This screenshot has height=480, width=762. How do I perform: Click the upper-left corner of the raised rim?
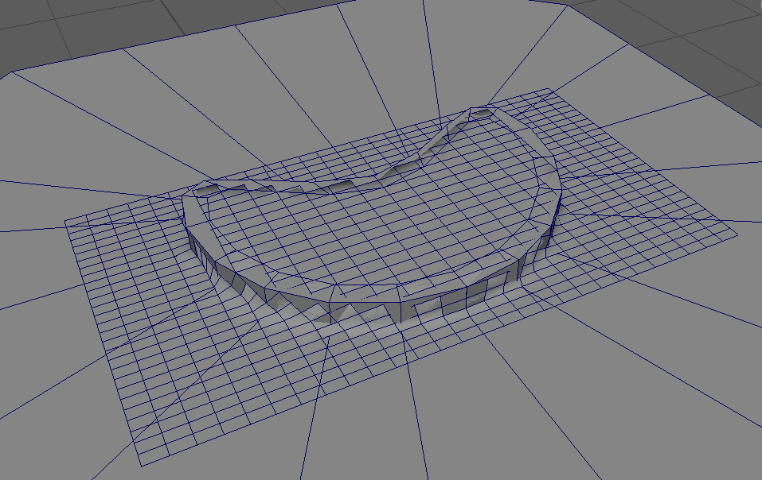[199, 189]
